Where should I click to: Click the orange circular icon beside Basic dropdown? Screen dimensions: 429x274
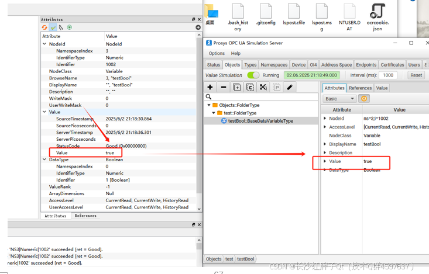(364, 99)
